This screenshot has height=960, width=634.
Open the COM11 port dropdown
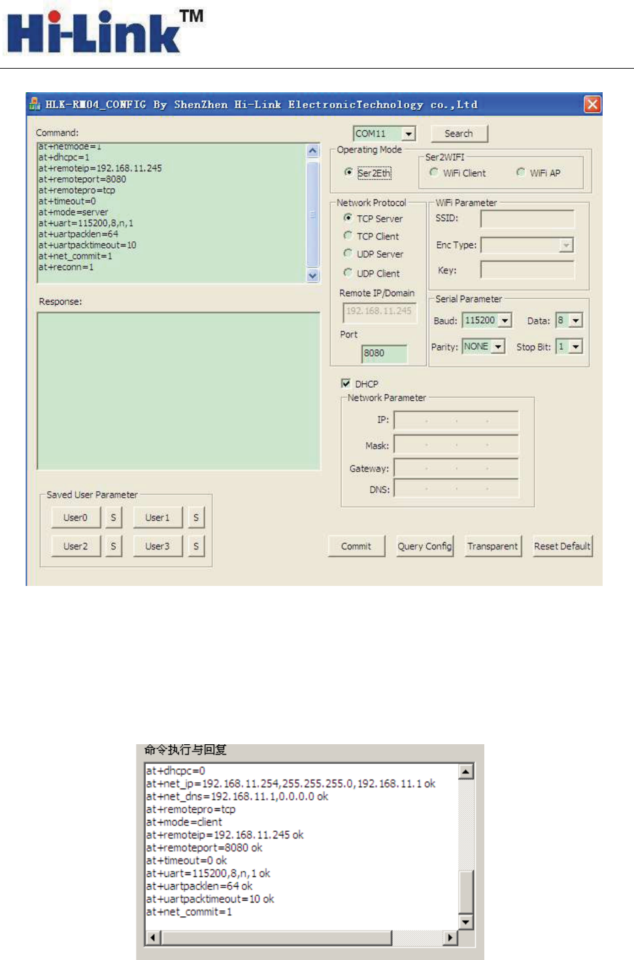tap(409, 133)
